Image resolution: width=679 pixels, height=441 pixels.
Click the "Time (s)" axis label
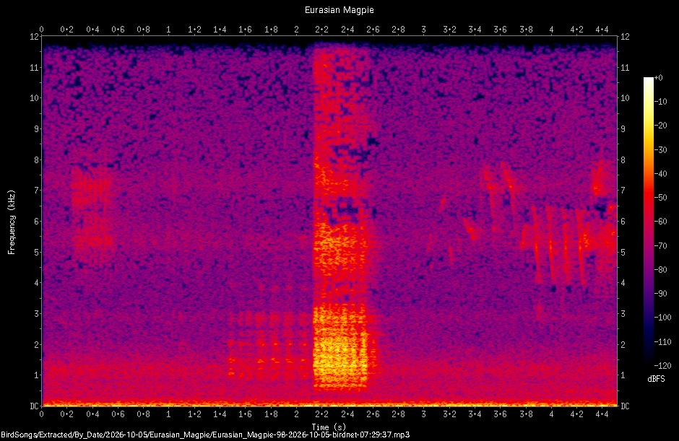[x=329, y=427]
